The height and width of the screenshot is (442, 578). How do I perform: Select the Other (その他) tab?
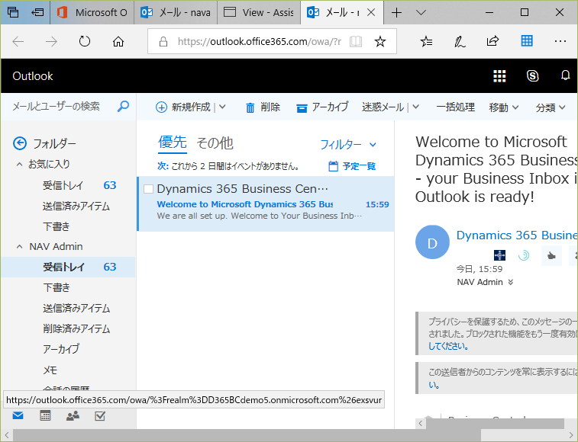click(215, 143)
